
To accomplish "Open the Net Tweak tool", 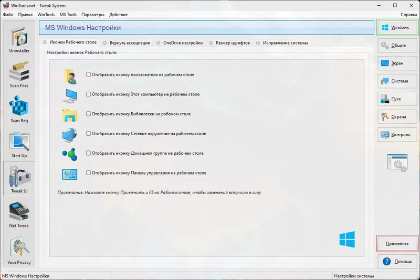I will click(x=19, y=214).
